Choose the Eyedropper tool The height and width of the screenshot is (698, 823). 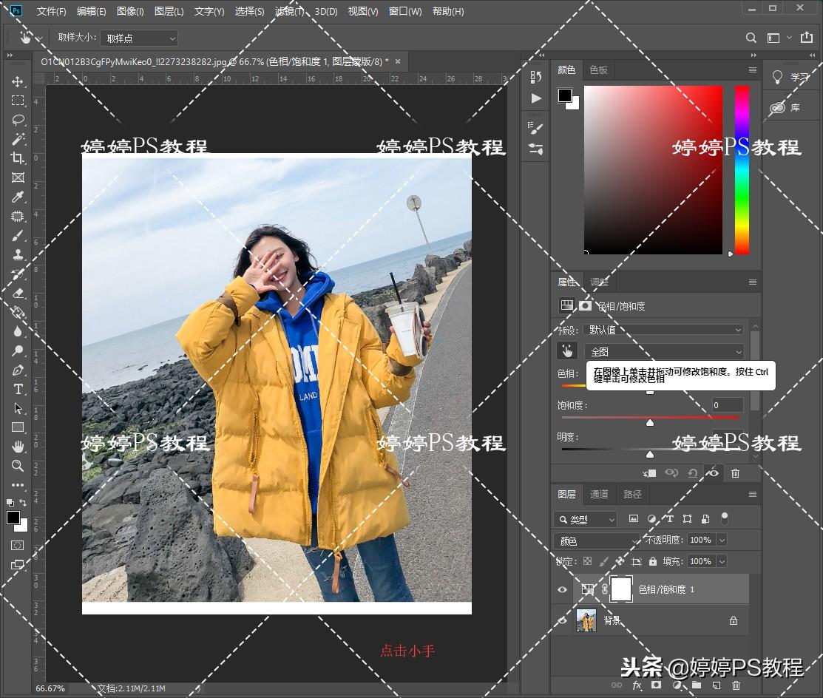point(18,197)
